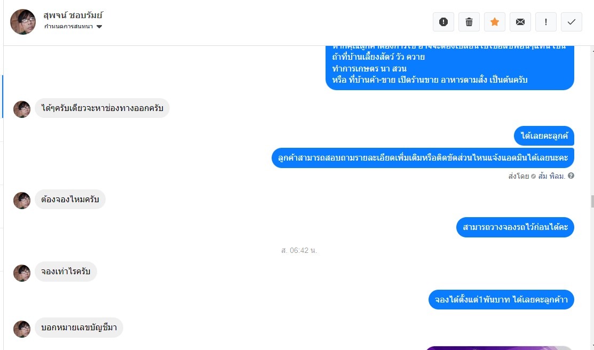Viewport: 594px width, 350px height.
Task: Click the ส. 06:42 น. timestamp
Action: (299, 250)
